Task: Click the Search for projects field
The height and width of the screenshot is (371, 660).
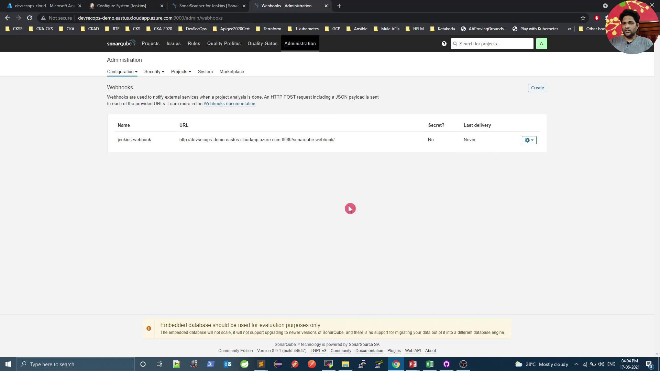Action: (495, 44)
